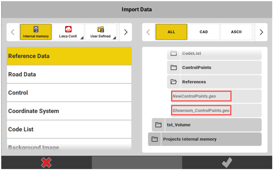Choose Leica ConX data source
Viewport: 273px width, 171px height.
pos(68,32)
